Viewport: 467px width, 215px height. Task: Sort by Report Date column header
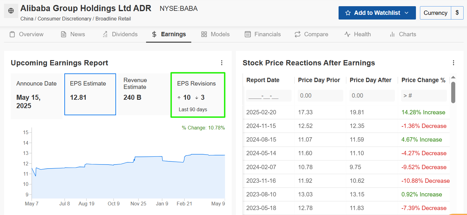tap(263, 80)
